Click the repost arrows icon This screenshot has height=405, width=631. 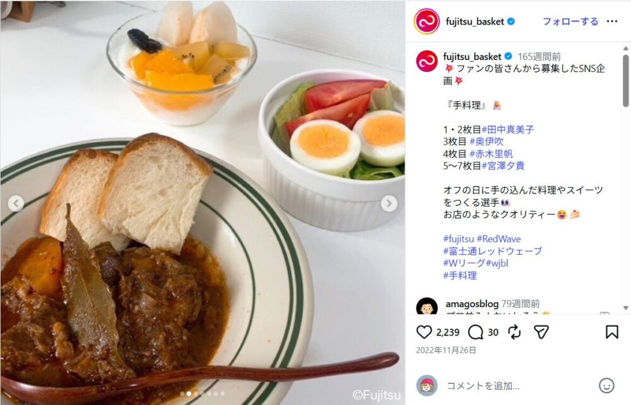click(514, 332)
